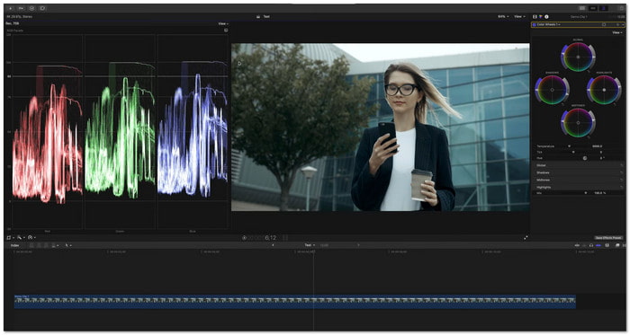Expand the Global parameters group

[x=541, y=165]
